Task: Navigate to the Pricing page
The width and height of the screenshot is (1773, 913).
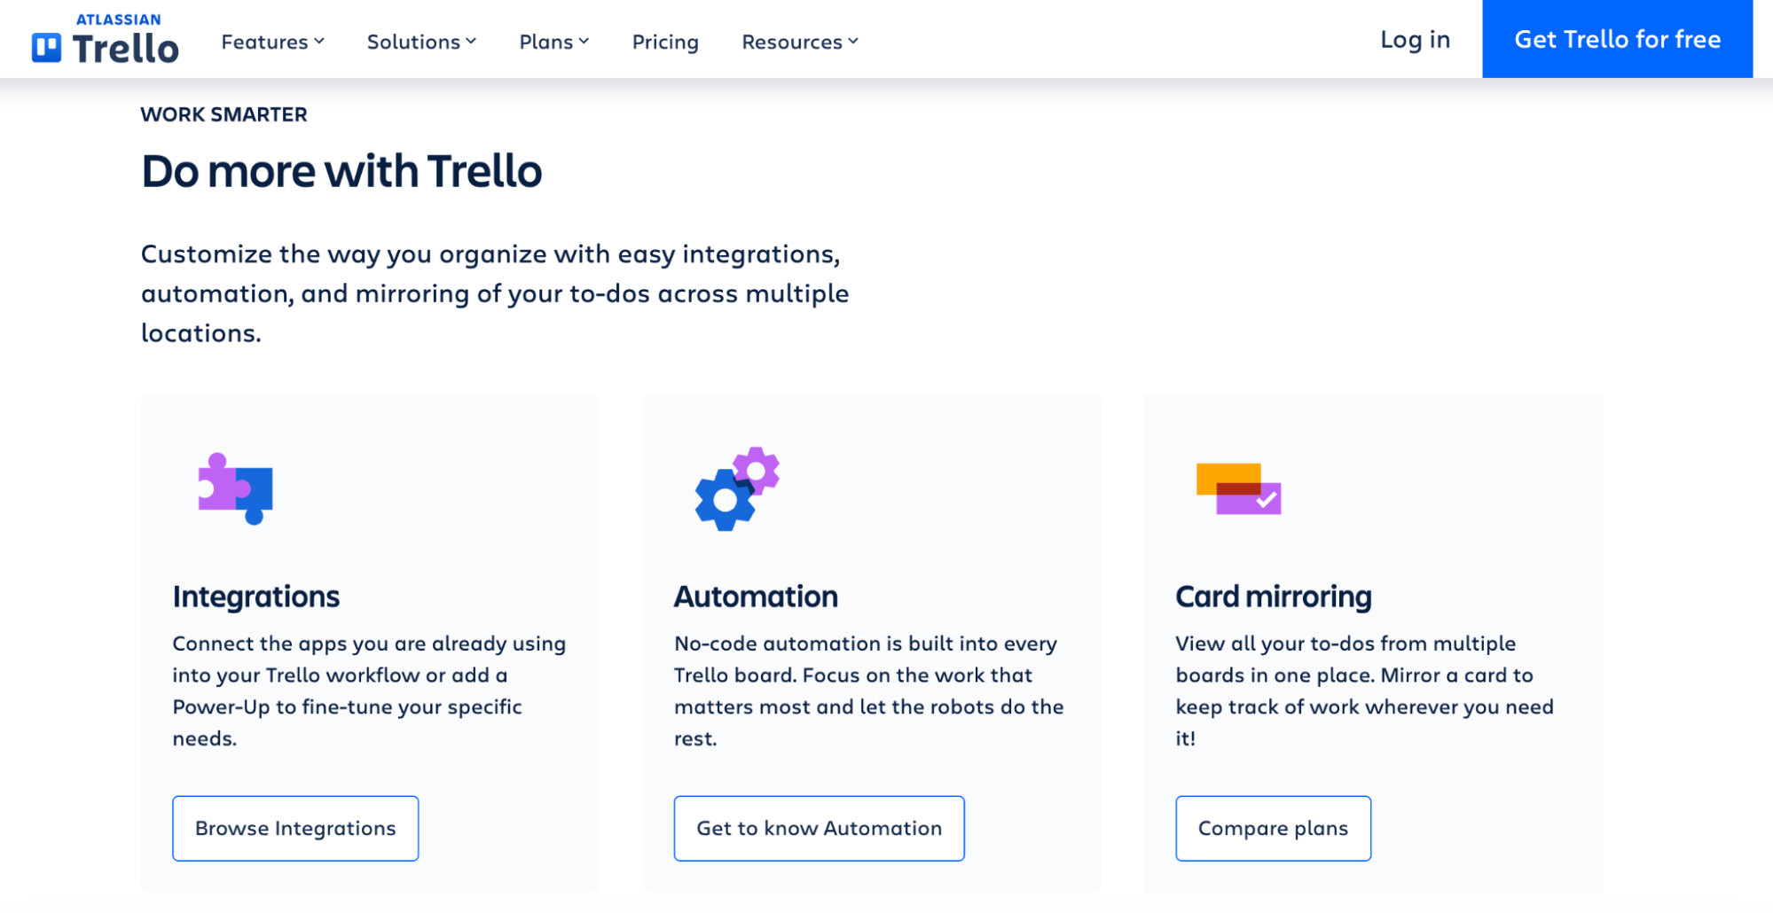Action: pos(664,42)
